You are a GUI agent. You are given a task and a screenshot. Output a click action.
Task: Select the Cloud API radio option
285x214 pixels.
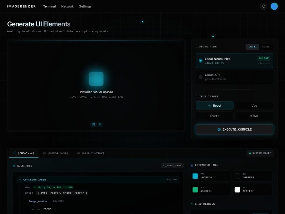(x=201, y=77)
